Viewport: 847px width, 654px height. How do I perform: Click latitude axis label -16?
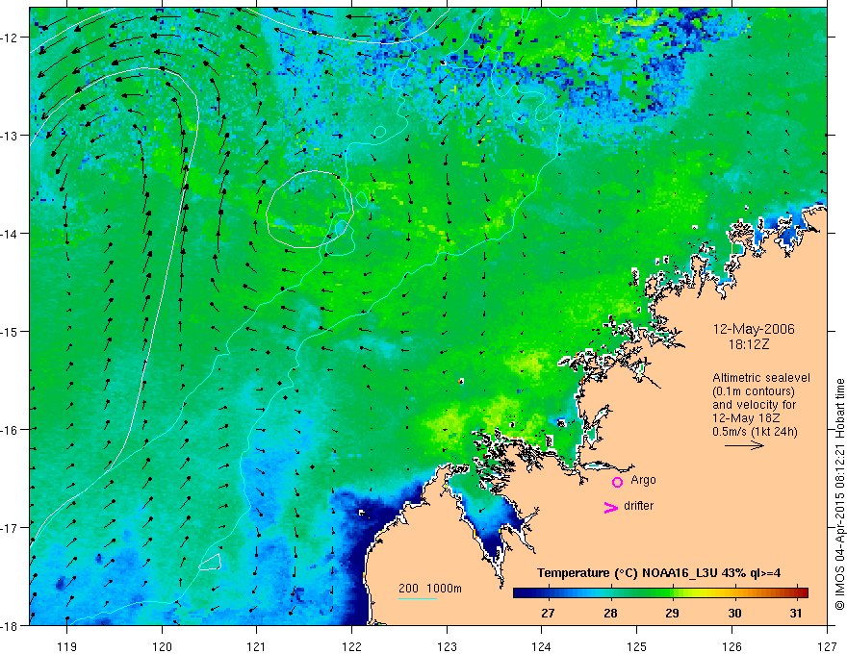click(x=11, y=430)
